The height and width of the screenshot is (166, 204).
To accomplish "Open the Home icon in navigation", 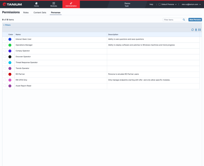I will click(x=36, y=3).
